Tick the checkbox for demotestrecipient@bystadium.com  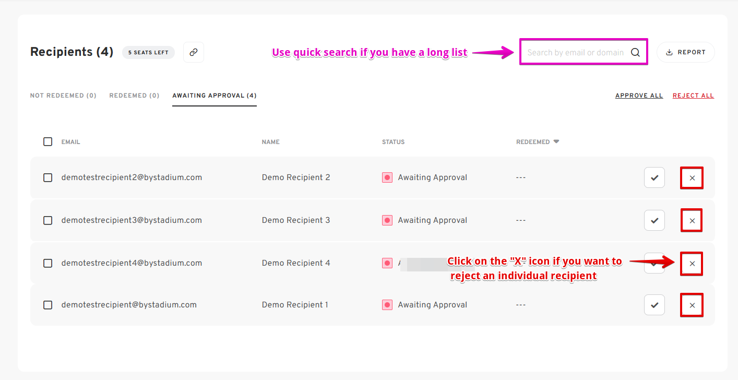click(48, 305)
